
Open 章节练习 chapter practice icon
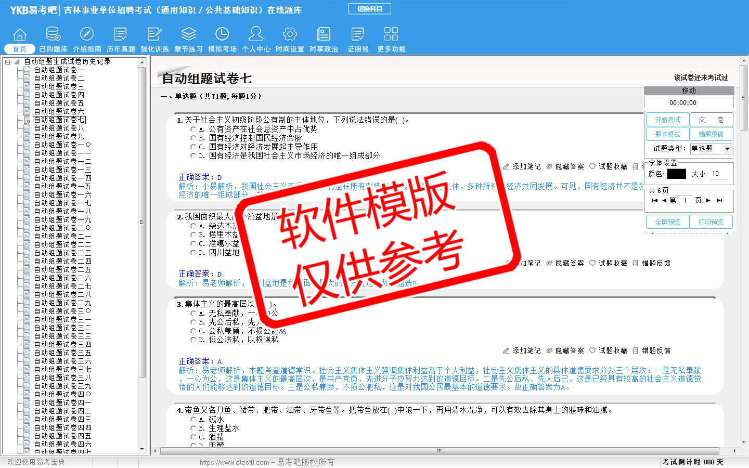click(x=188, y=35)
